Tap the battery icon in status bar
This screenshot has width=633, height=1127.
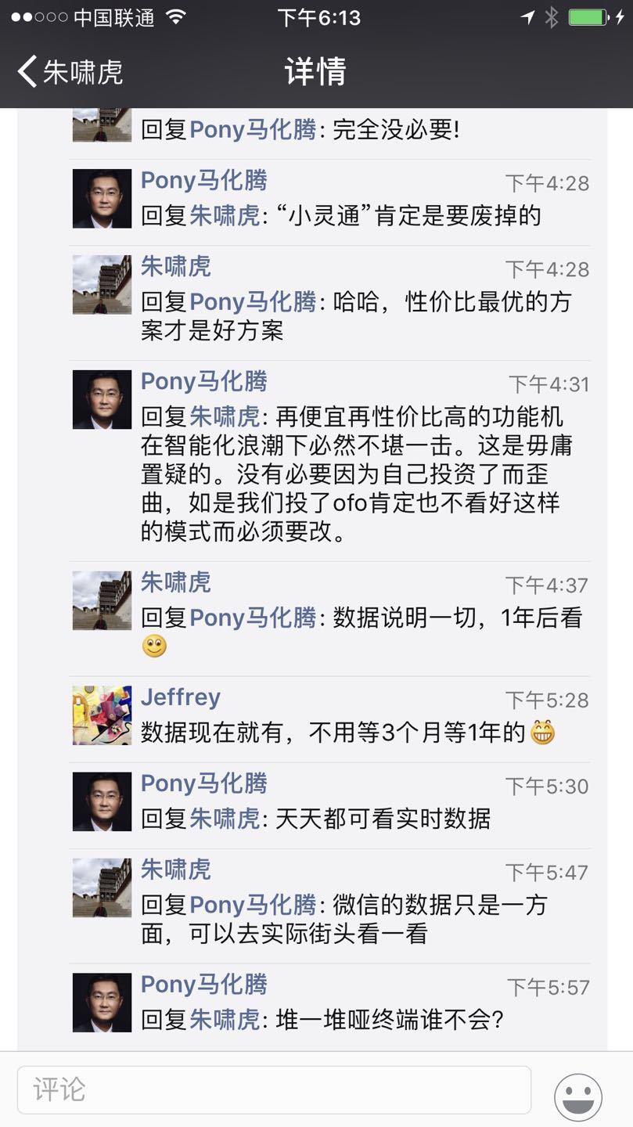click(x=588, y=17)
